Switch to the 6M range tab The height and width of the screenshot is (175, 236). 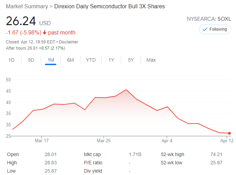tap(70, 60)
